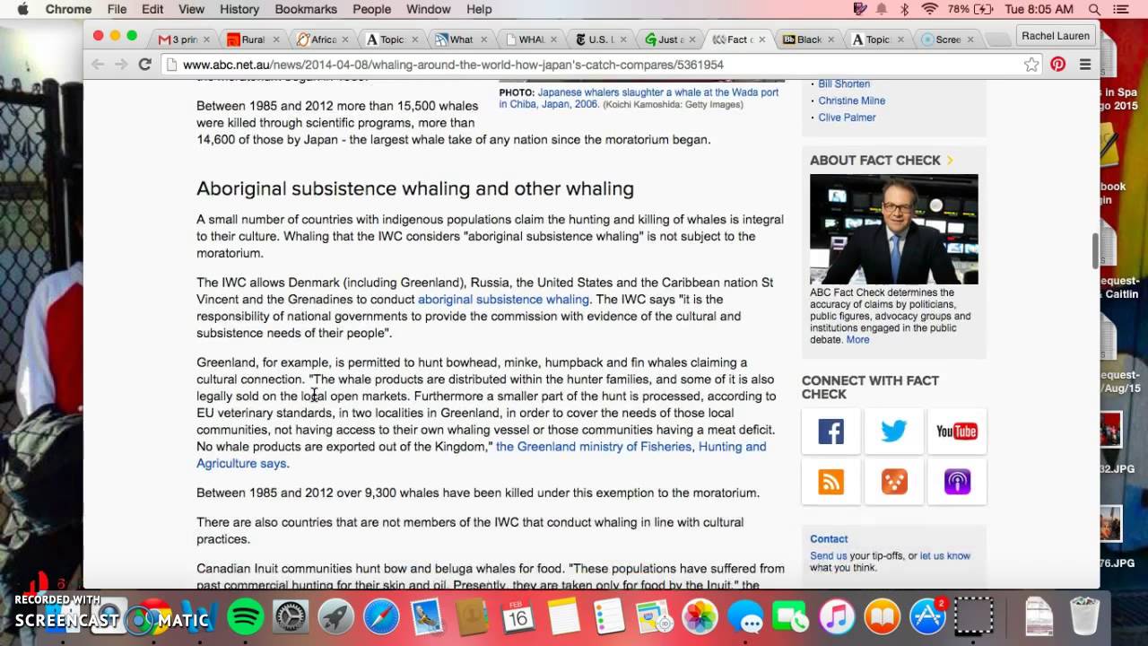Click the Koichi Kamoshida photo caption link
1148x646 pixels.
(639, 99)
